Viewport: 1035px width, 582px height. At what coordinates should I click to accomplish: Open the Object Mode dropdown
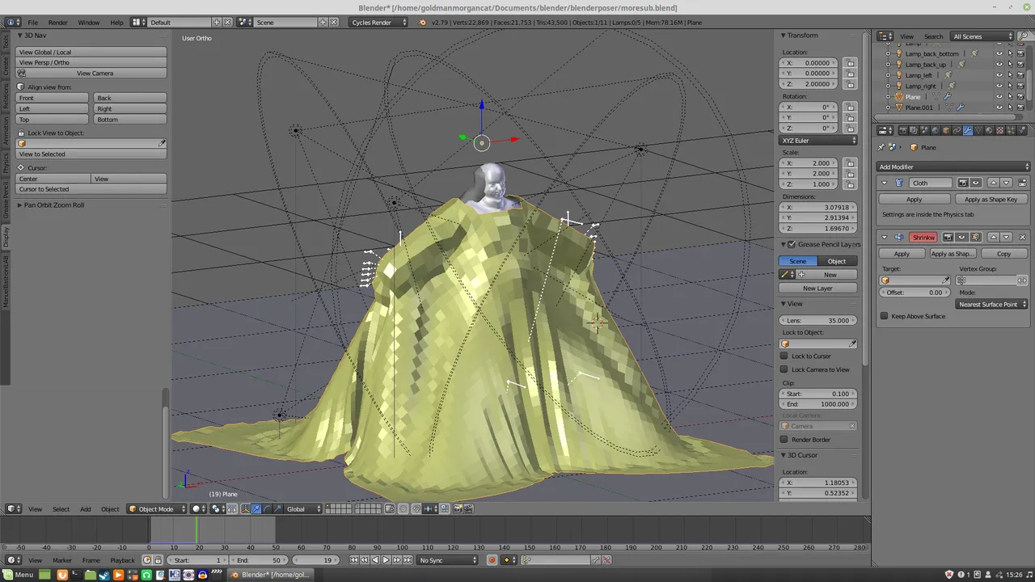pyautogui.click(x=156, y=509)
